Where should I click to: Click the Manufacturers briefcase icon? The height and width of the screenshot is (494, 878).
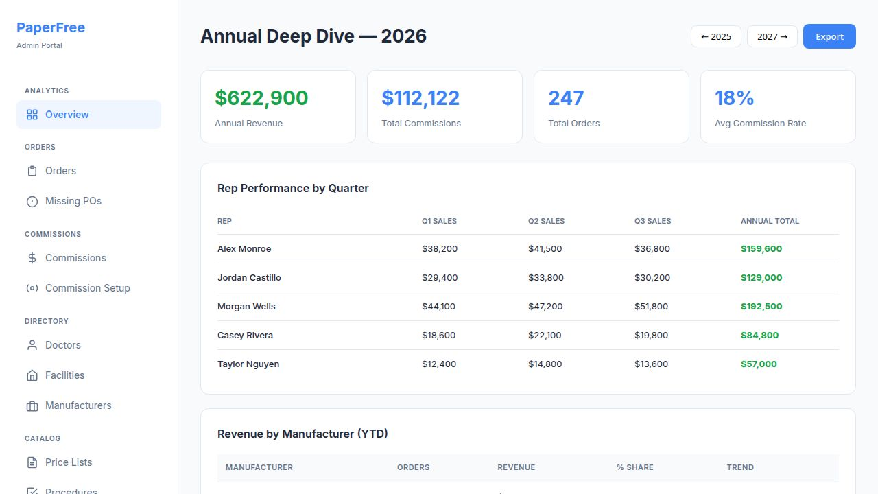(32, 405)
